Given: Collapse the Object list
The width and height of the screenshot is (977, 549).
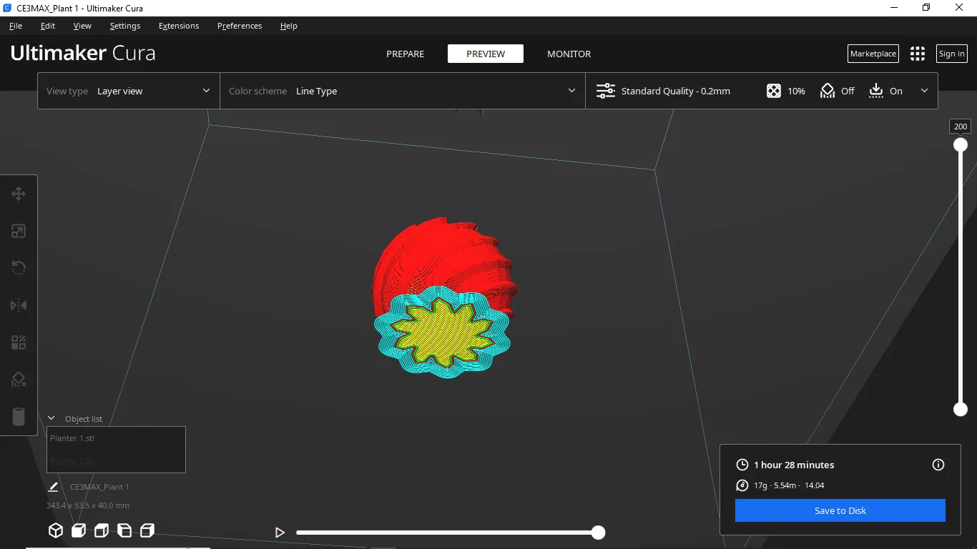Looking at the screenshot, I should 51,419.
